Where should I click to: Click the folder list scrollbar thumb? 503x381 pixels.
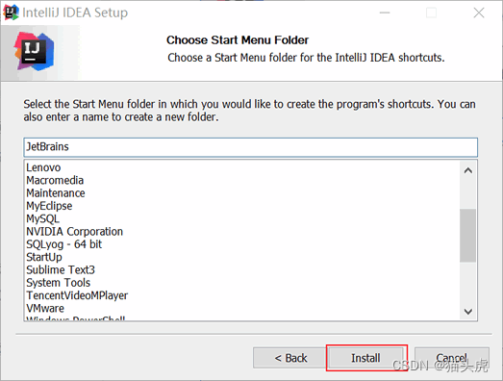click(467, 236)
